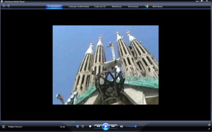This screenshot has height=132, width=212.
Task: Click the Back navigation arrow
Action: tap(4, 6)
